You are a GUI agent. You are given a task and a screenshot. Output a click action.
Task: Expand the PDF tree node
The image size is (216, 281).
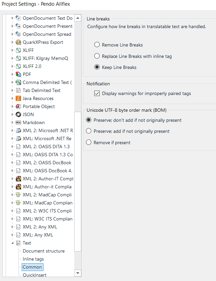12,74
